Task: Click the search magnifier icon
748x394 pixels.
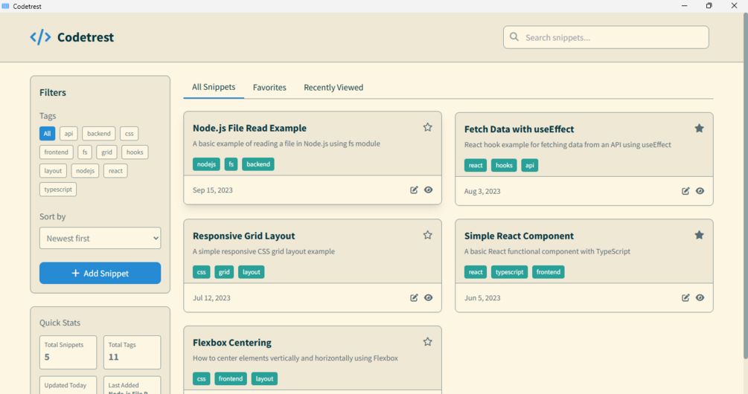Action: click(514, 37)
